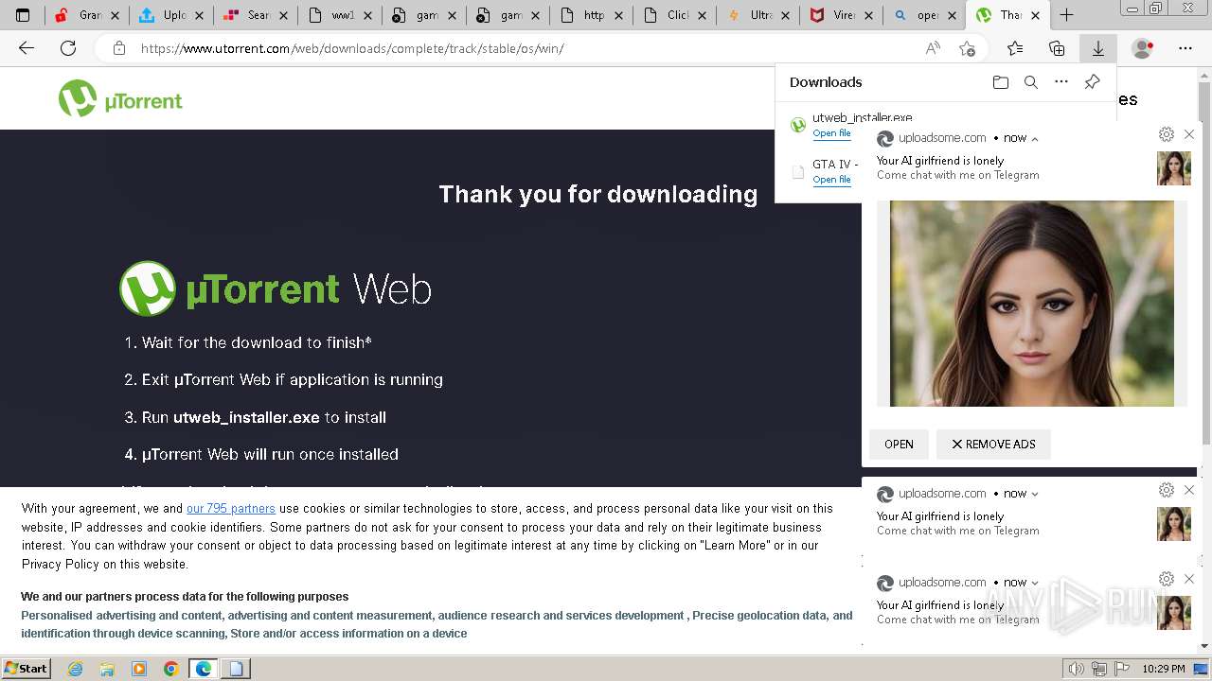This screenshot has width=1212, height=681.
Task: View site information lock icon
Action: 119,48
